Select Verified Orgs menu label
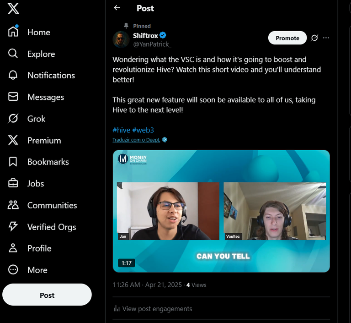Image resolution: width=351 pixels, height=323 pixels. (52, 227)
